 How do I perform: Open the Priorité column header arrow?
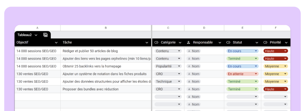tap(286, 43)
